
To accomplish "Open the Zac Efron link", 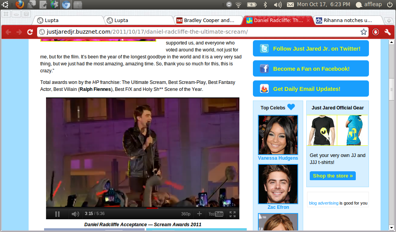I will (278, 207).
